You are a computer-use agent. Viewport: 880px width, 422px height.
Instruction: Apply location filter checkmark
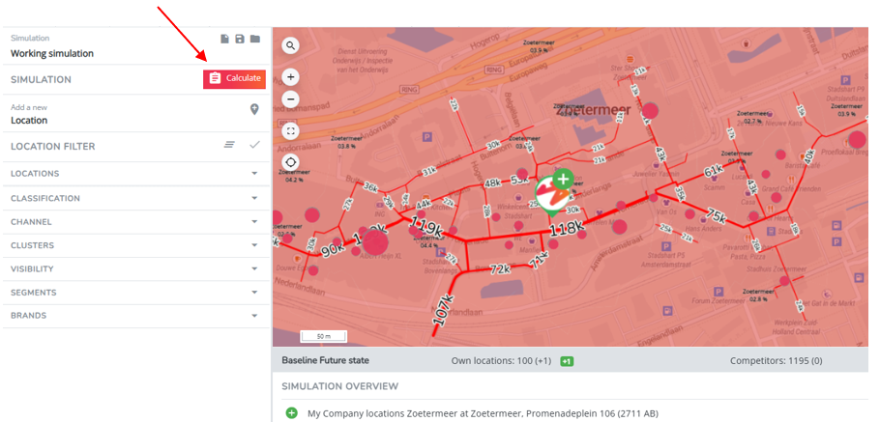254,145
